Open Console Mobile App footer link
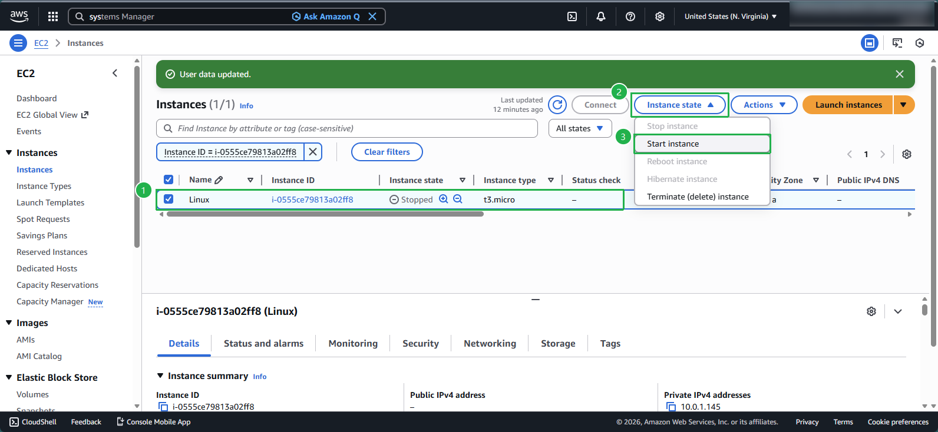 click(154, 422)
